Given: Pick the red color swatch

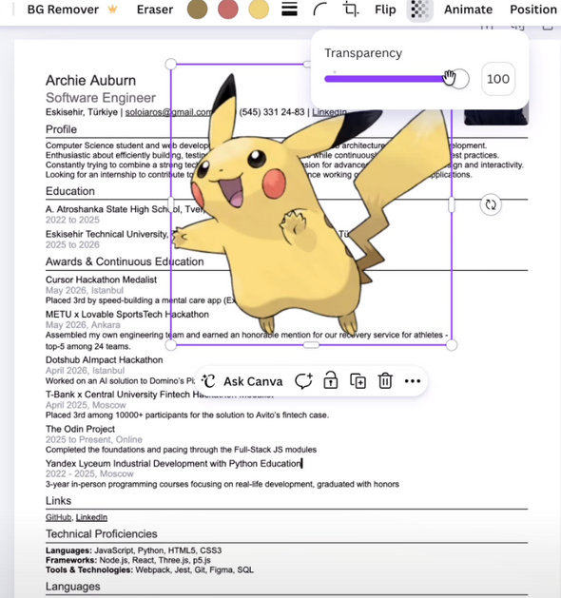Looking at the screenshot, I should pos(228,10).
